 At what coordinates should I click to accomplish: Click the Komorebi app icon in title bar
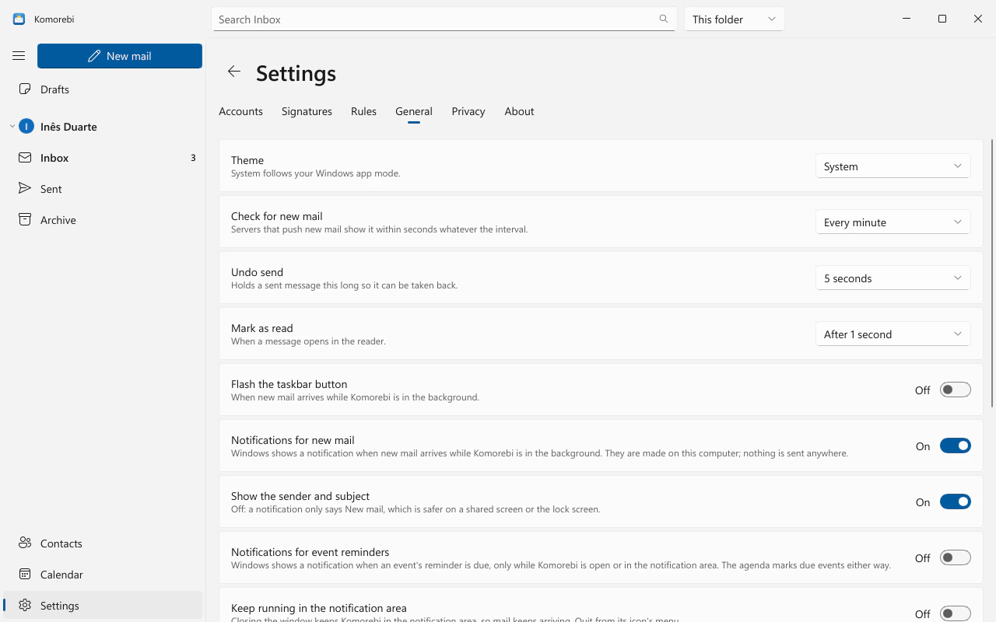pos(19,19)
